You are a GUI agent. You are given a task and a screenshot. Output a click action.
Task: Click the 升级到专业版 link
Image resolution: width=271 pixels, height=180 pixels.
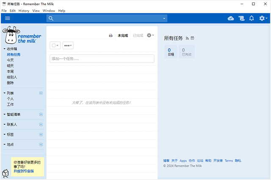coord(24,171)
